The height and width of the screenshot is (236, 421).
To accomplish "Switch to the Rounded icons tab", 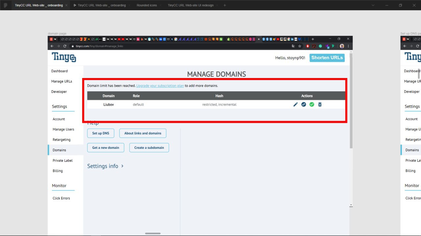I will [147, 5].
